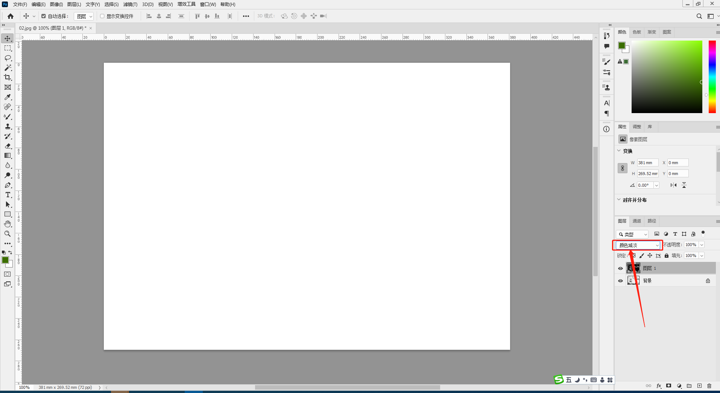Viewport: 720px width, 393px height.
Task: Select the Zoom tool
Action: click(8, 234)
